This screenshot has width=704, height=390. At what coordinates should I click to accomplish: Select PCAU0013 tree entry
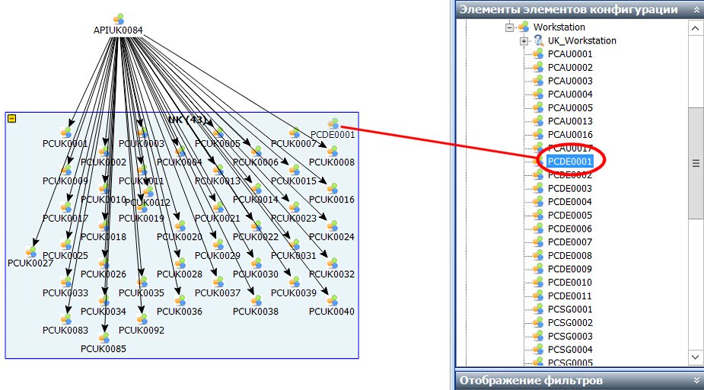coord(570,121)
